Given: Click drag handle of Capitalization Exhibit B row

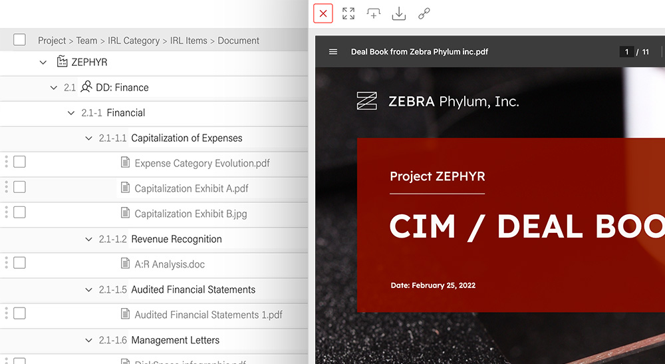Looking at the screenshot, I should point(6,212).
